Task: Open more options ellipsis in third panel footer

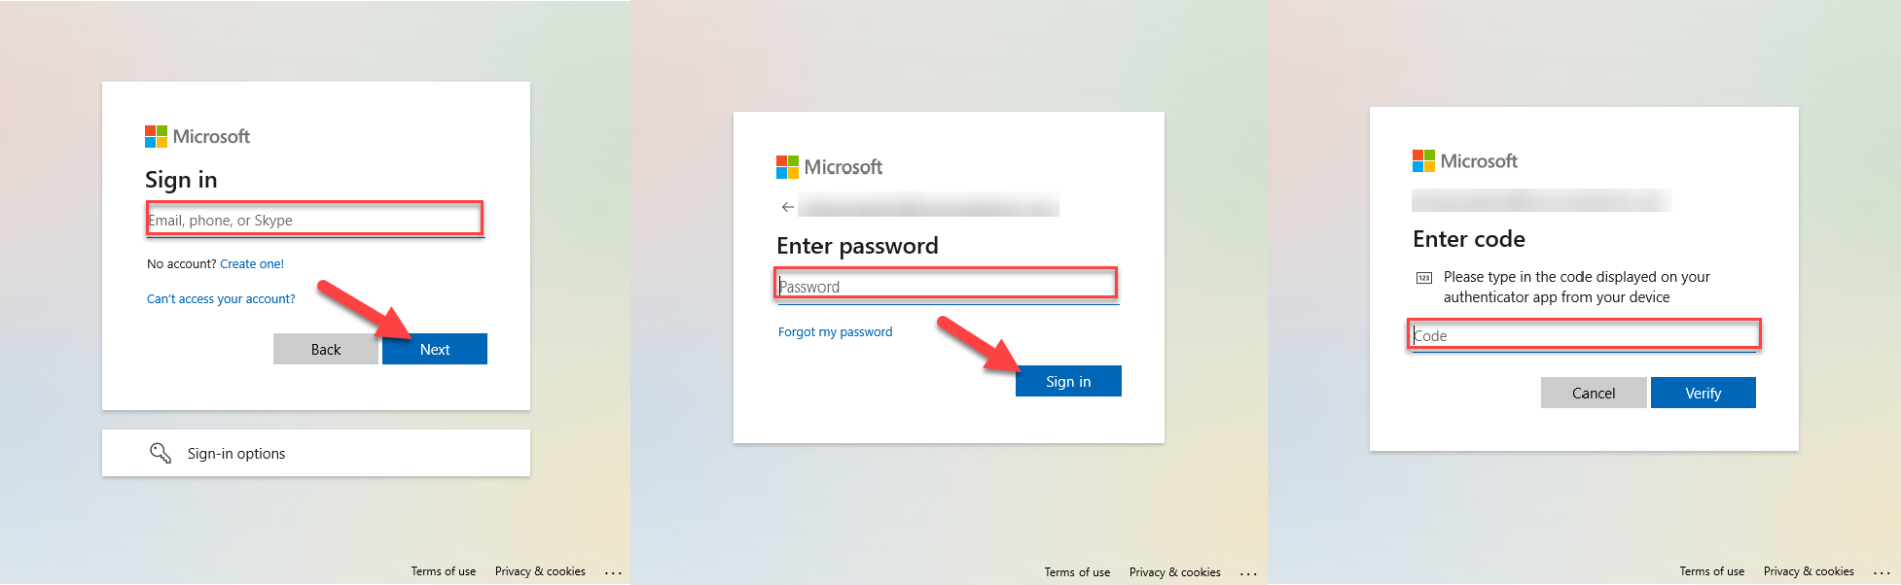Action: click(x=1882, y=572)
